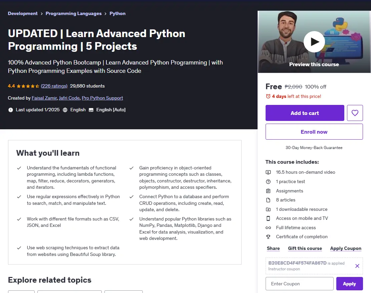The image size is (371, 293).
Task: Click the Last updated 1/2025 text
Action: (38, 110)
